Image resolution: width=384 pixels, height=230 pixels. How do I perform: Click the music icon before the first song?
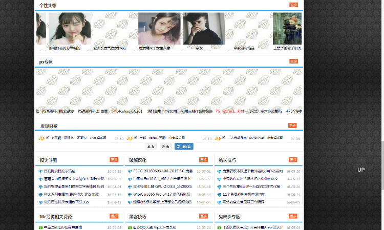41,138
